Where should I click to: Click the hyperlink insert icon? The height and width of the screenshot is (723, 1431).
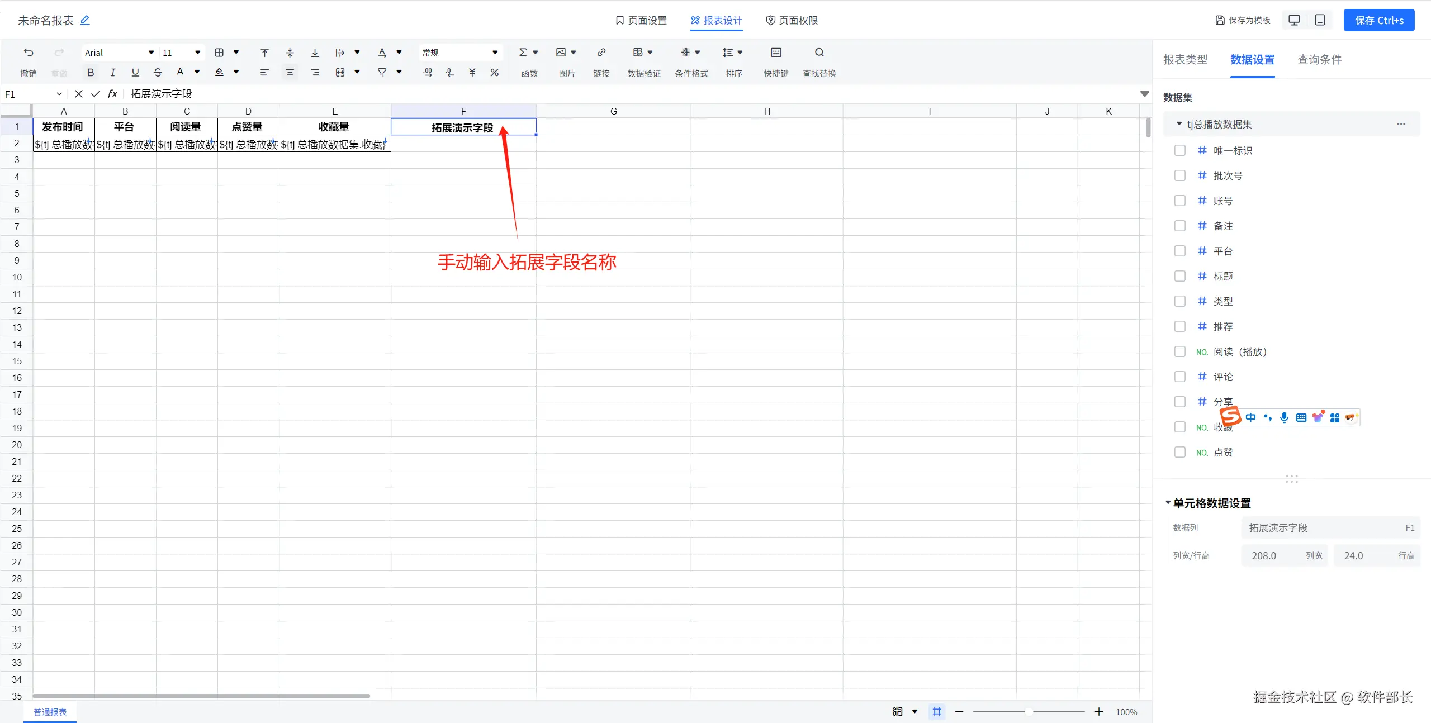pos(601,53)
